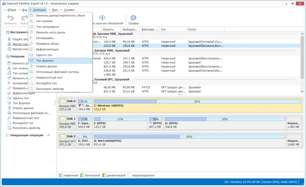Viewport: 306px width, 187px height.
Task: Open the Язык dropdown menu
Action: pos(54,10)
